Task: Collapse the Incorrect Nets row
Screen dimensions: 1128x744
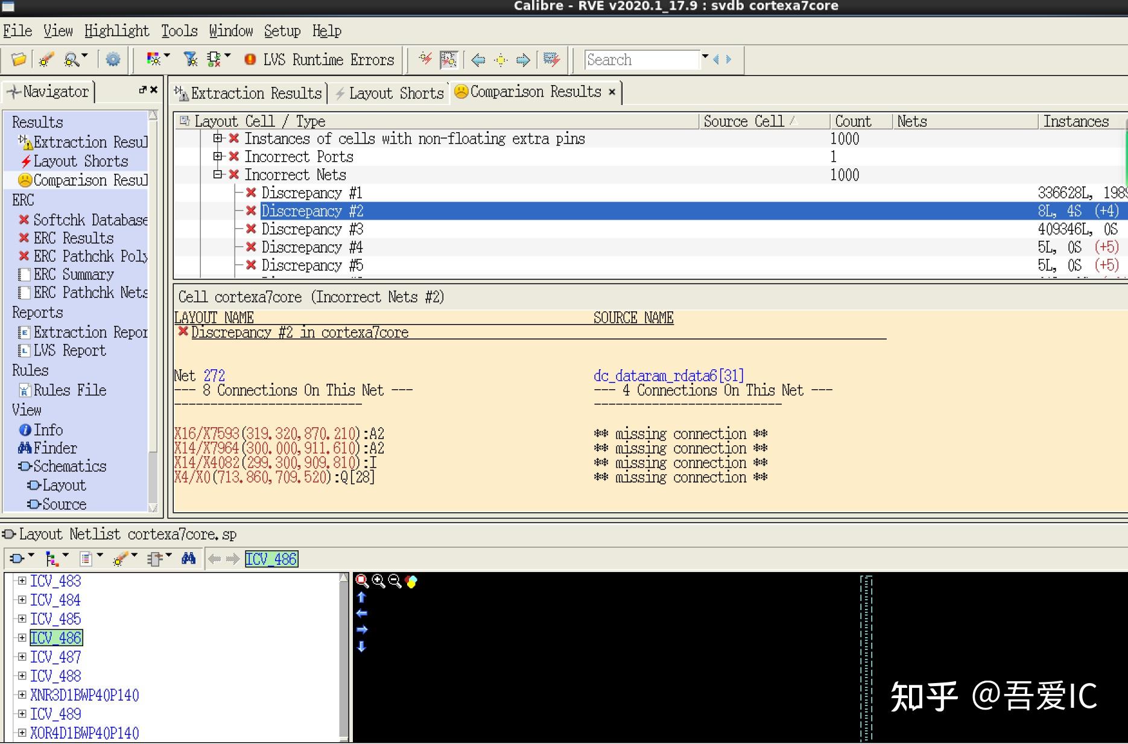Action: [x=217, y=174]
